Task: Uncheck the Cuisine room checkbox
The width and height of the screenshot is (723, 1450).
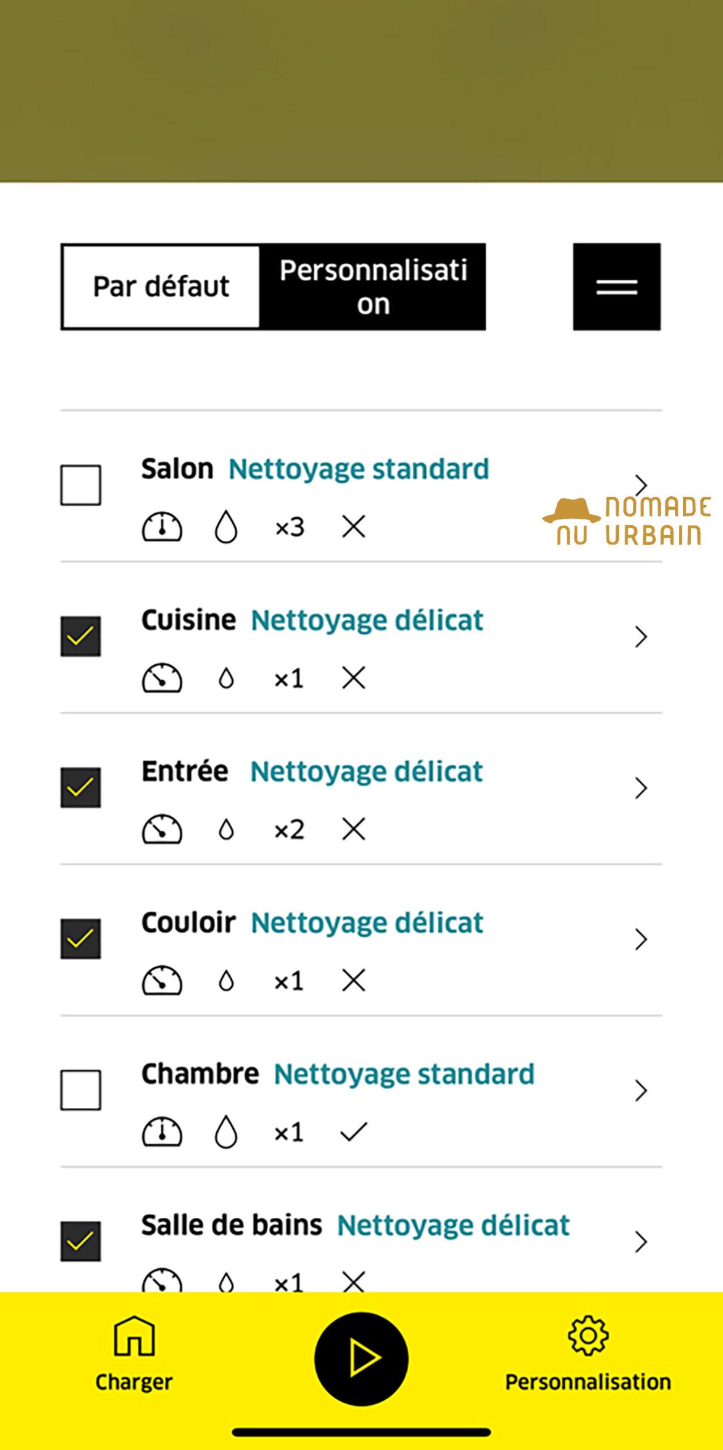Action: pyautogui.click(x=81, y=637)
